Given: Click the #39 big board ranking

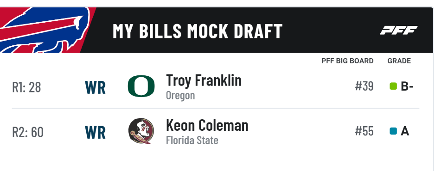Looking at the screenshot, I should tap(364, 86).
